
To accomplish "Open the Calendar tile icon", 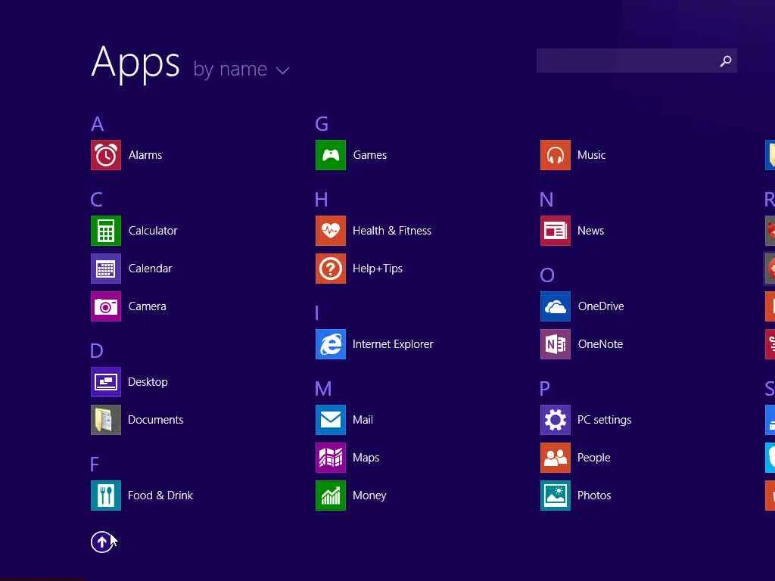I will coord(106,269).
